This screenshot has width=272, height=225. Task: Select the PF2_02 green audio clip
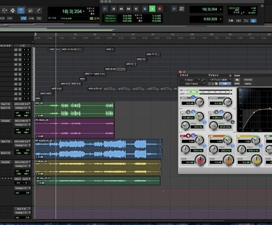(75, 110)
